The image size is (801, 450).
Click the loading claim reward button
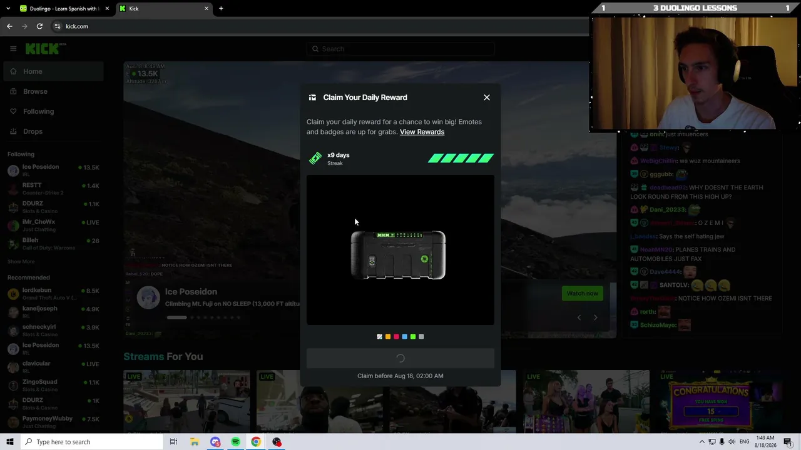point(400,358)
